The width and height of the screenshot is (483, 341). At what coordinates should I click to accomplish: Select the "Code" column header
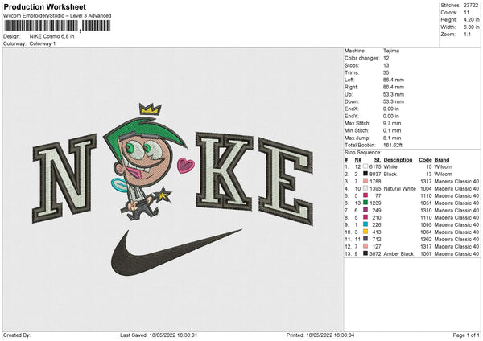[425, 160]
